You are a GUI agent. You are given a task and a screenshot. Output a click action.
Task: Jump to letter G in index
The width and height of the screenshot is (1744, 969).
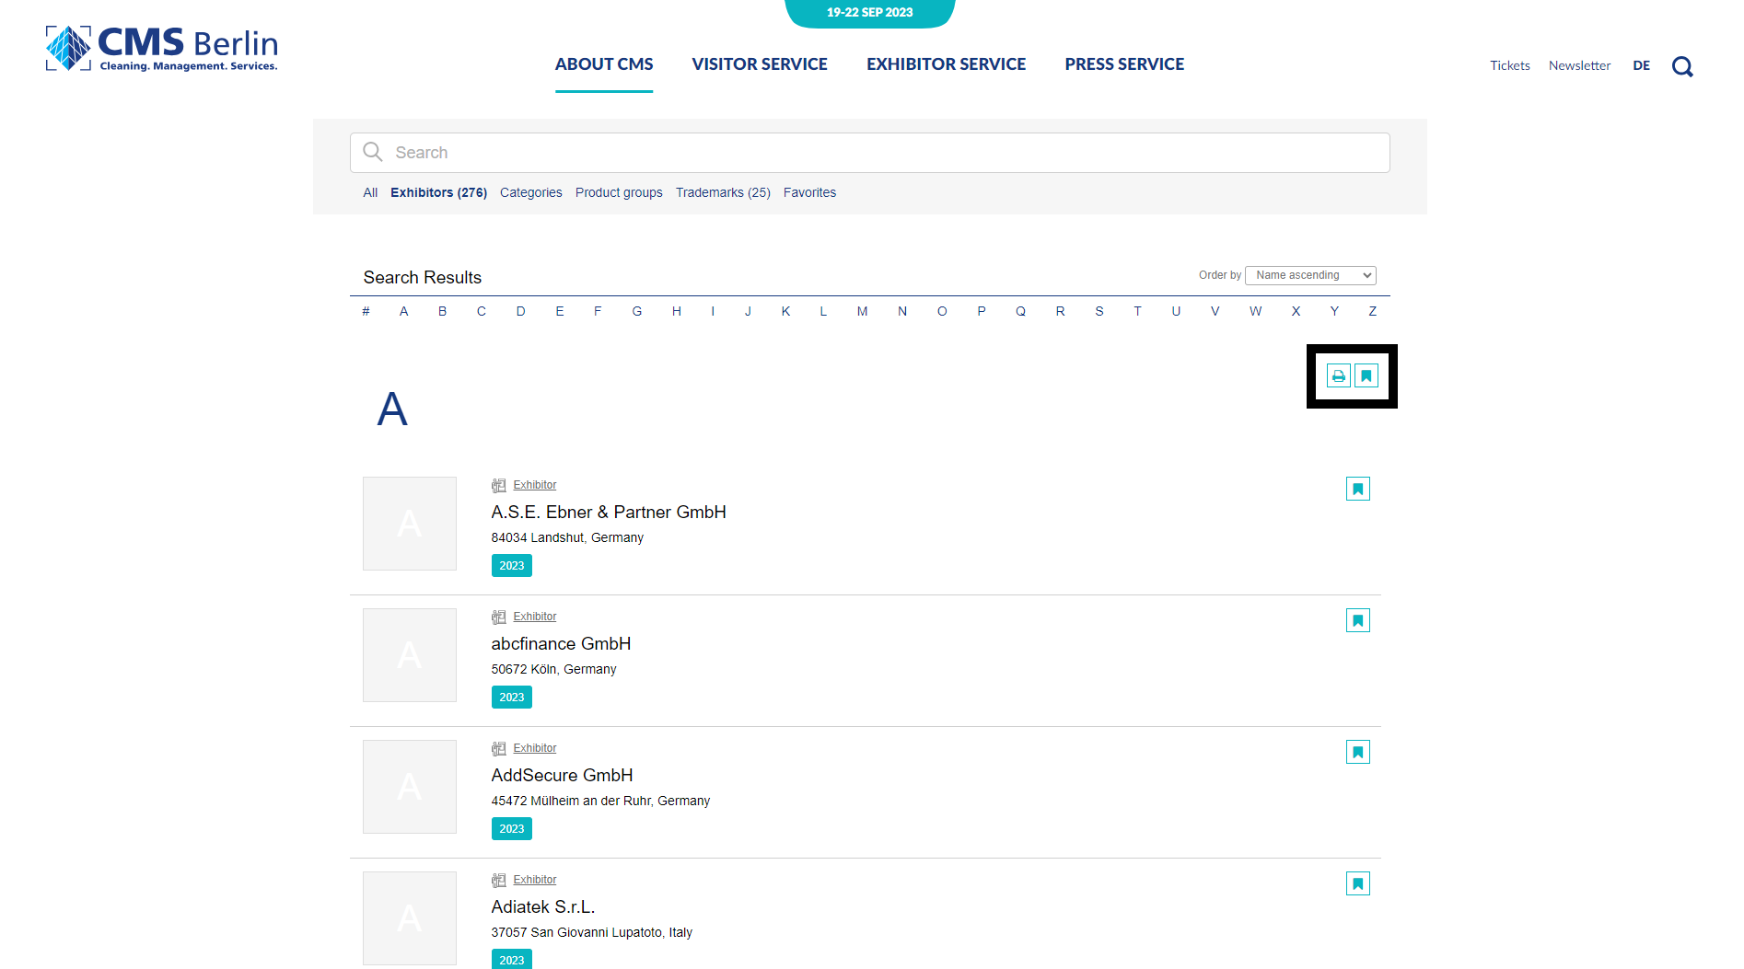[x=637, y=311]
